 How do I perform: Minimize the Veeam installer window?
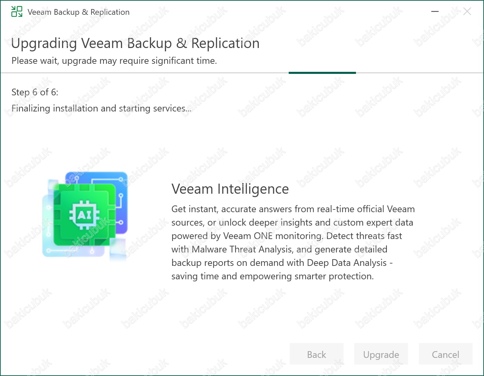435,12
